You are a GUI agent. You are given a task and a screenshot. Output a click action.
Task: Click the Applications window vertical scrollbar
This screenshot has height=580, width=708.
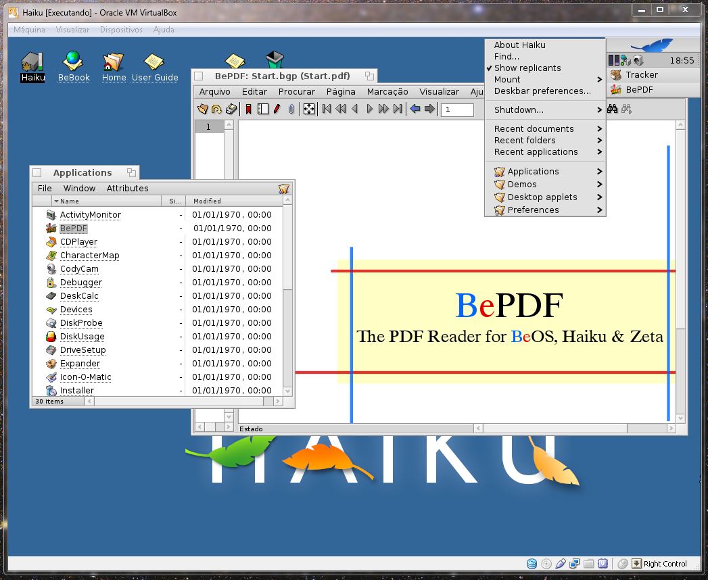click(287, 295)
